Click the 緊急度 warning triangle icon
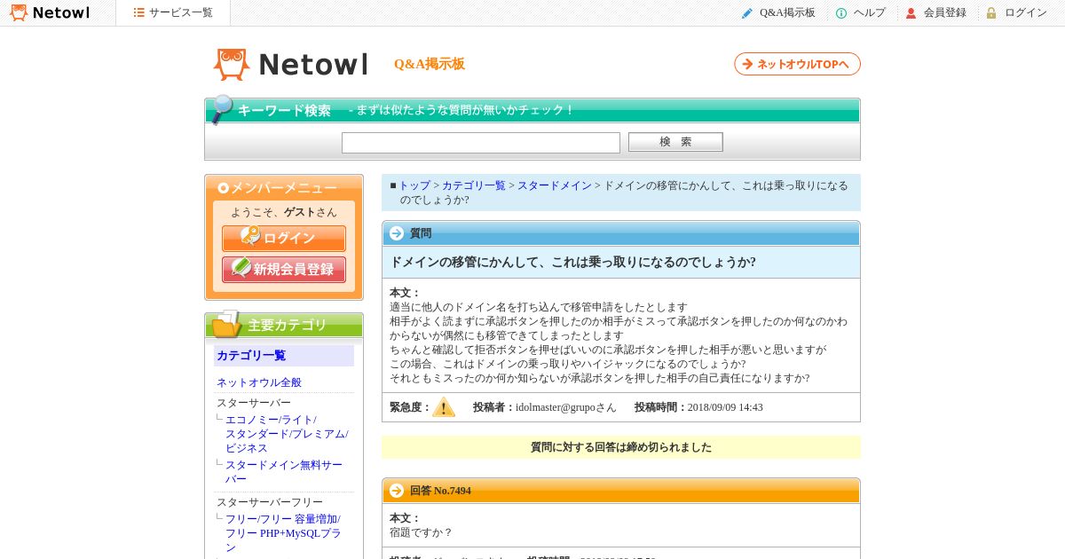This screenshot has height=559, width=1065. (444, 407)
